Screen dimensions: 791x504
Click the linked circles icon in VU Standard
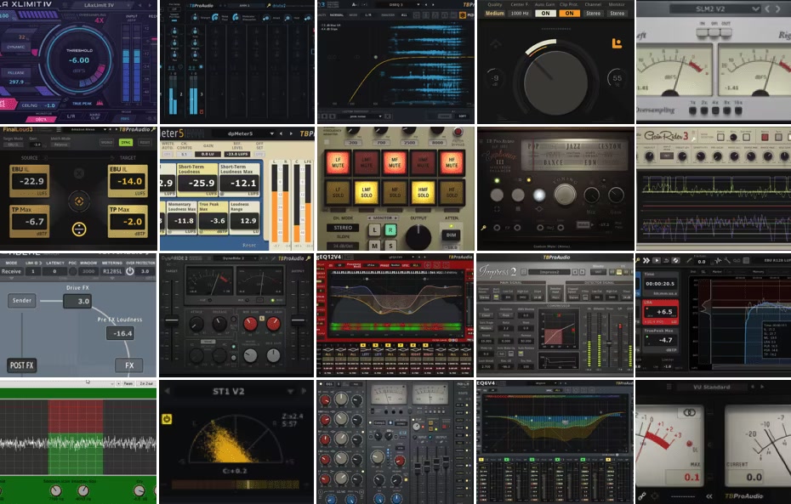click(x=689, y=413)
